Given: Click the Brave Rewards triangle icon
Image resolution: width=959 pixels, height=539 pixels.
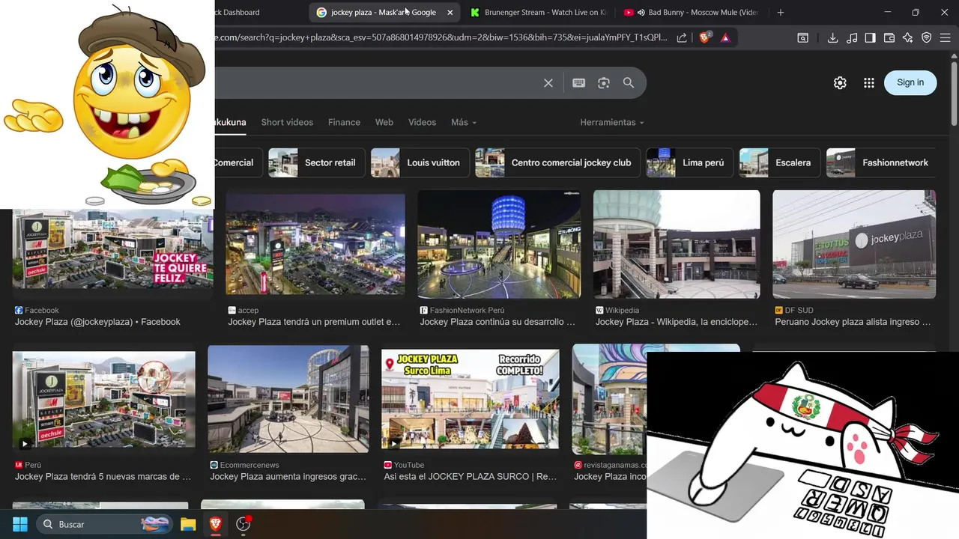Looking at the screenshot, I should tap(725, 37).
